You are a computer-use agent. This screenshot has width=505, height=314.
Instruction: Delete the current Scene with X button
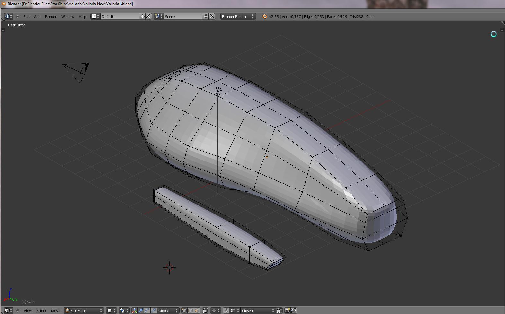[212, 16]
